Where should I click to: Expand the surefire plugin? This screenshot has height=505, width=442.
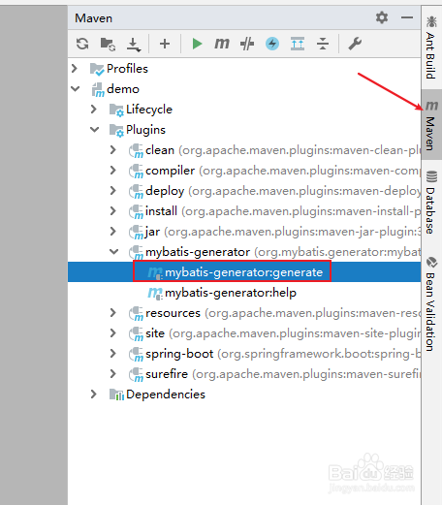112,373
